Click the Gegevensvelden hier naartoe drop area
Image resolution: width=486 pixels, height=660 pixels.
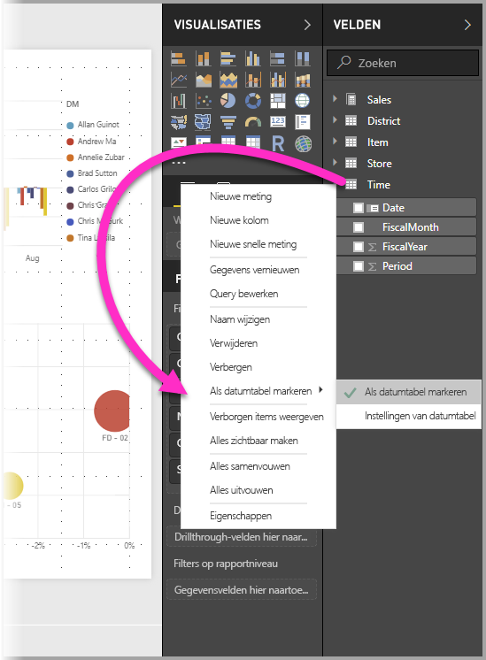pyautogui.click(x=242, y=590)
